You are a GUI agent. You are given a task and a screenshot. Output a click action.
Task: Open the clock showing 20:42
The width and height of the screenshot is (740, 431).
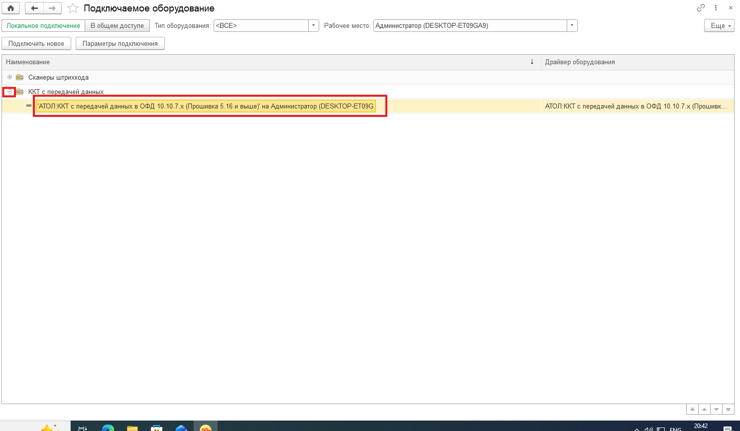[x=701, y=427]
